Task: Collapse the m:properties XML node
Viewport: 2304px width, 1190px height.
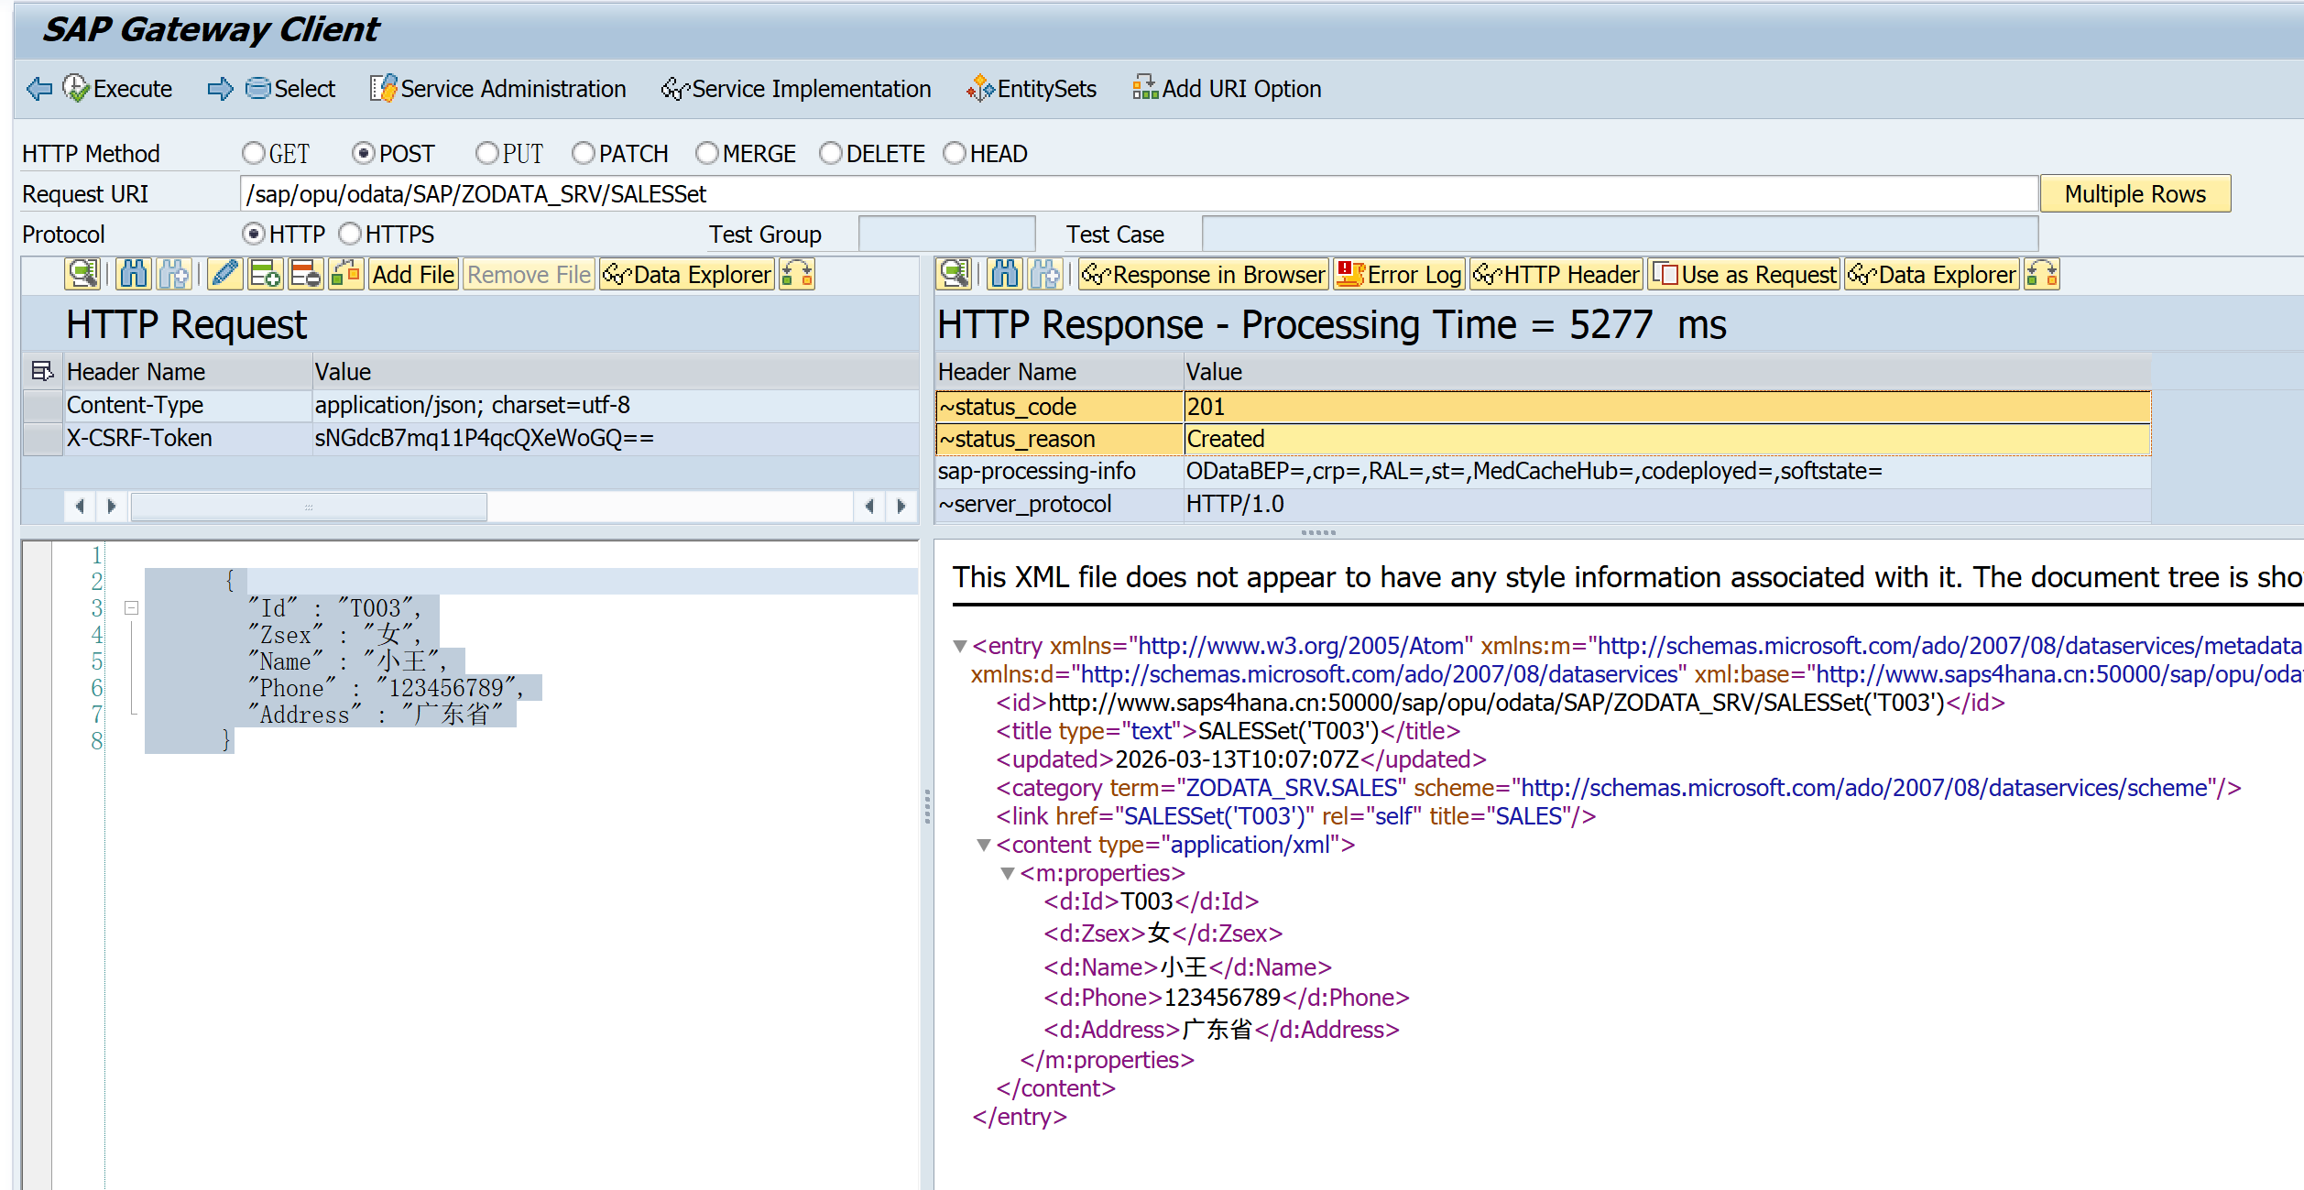Action: pos(1008,874)
